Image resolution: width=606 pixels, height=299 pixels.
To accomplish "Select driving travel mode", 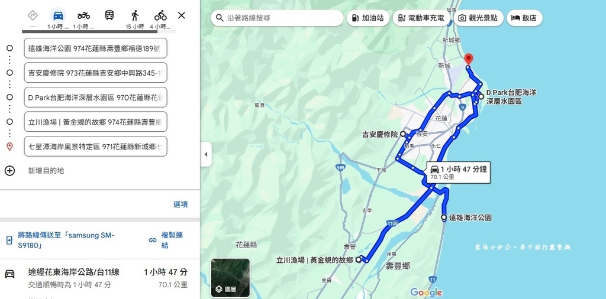I will click(x=59, y=16).
